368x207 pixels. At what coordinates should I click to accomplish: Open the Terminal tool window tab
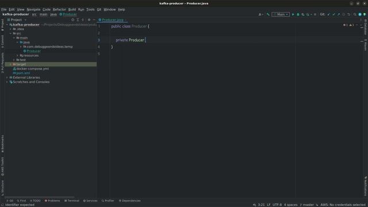[71, 201]
